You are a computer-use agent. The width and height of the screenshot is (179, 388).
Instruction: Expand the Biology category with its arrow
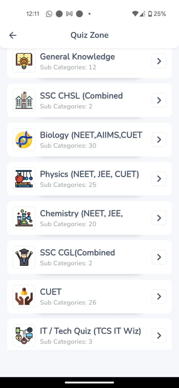(159, 139)
